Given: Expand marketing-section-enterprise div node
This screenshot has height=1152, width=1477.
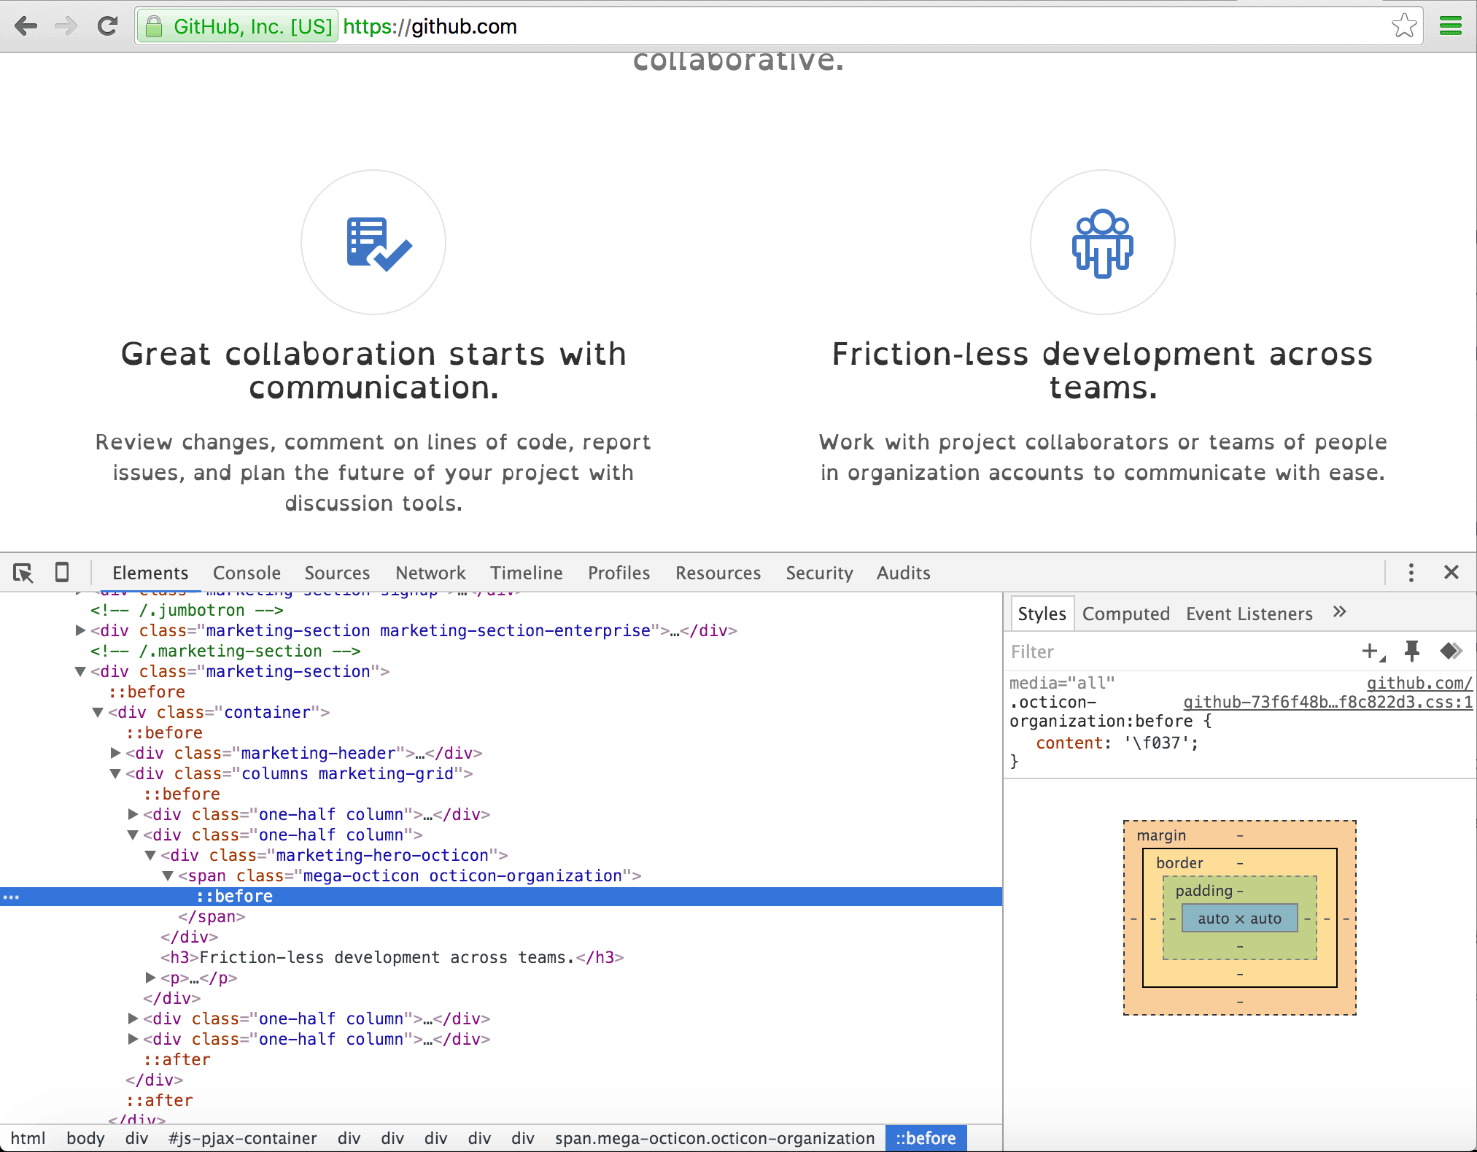Looking at the screenshot, I should (80, 630).
